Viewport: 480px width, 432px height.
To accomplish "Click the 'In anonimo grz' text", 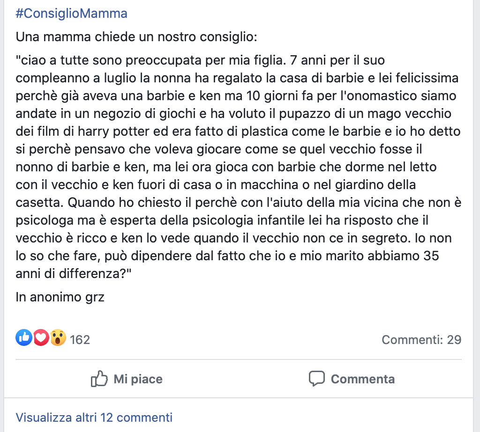I will point(60,297).
